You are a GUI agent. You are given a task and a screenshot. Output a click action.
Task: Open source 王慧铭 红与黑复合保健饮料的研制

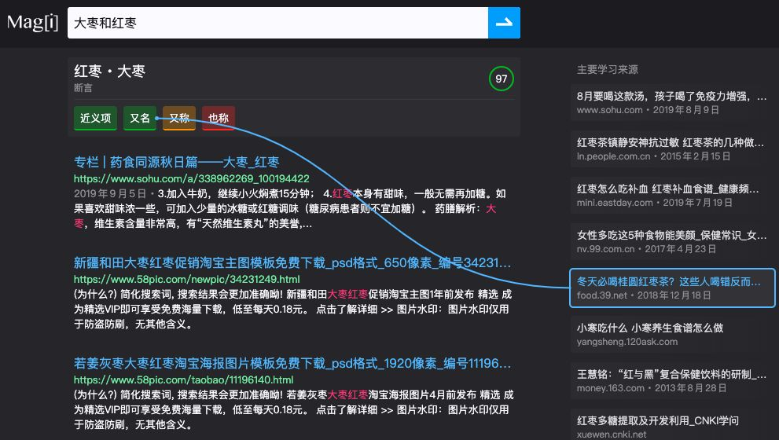671,381
